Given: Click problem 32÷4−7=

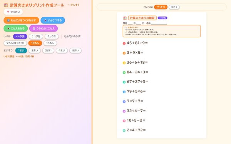Looking at the screenshot, I should 136,111.
